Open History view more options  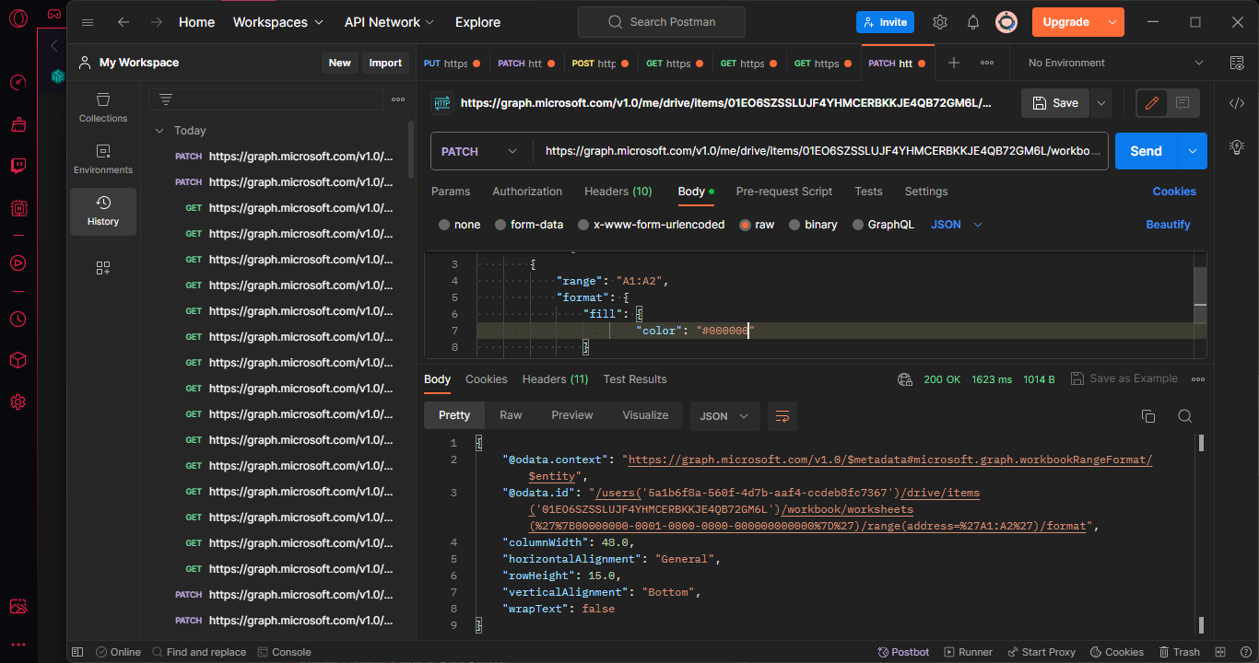tap(398, 99)
